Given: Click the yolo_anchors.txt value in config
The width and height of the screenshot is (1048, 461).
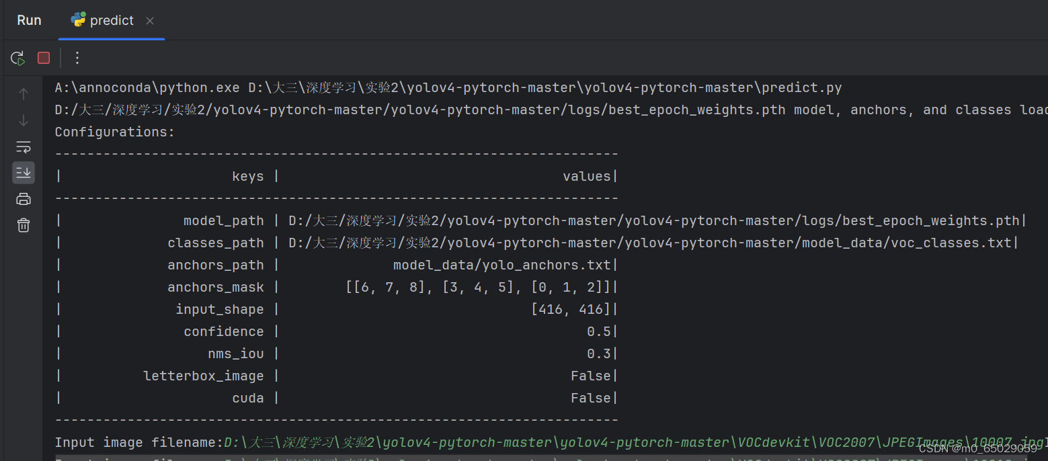Looking at the screenshot, I should tap(504, 264).
